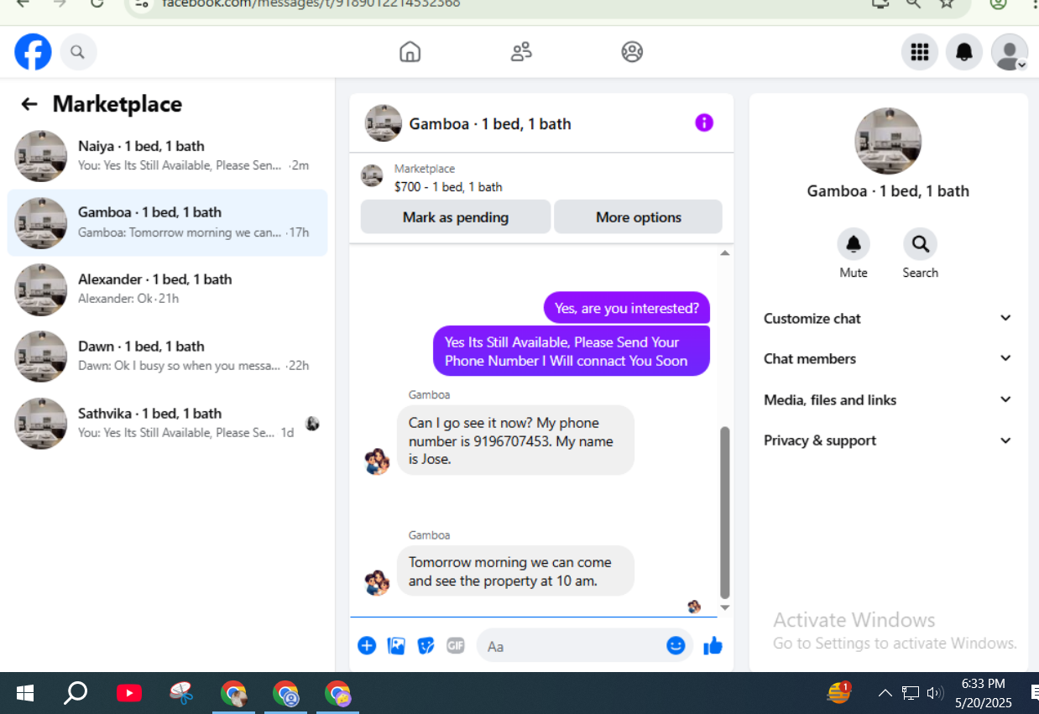Open the account profile avatar menu
This screenshot has width=1039, height=714.
(x=1009, y=52)
